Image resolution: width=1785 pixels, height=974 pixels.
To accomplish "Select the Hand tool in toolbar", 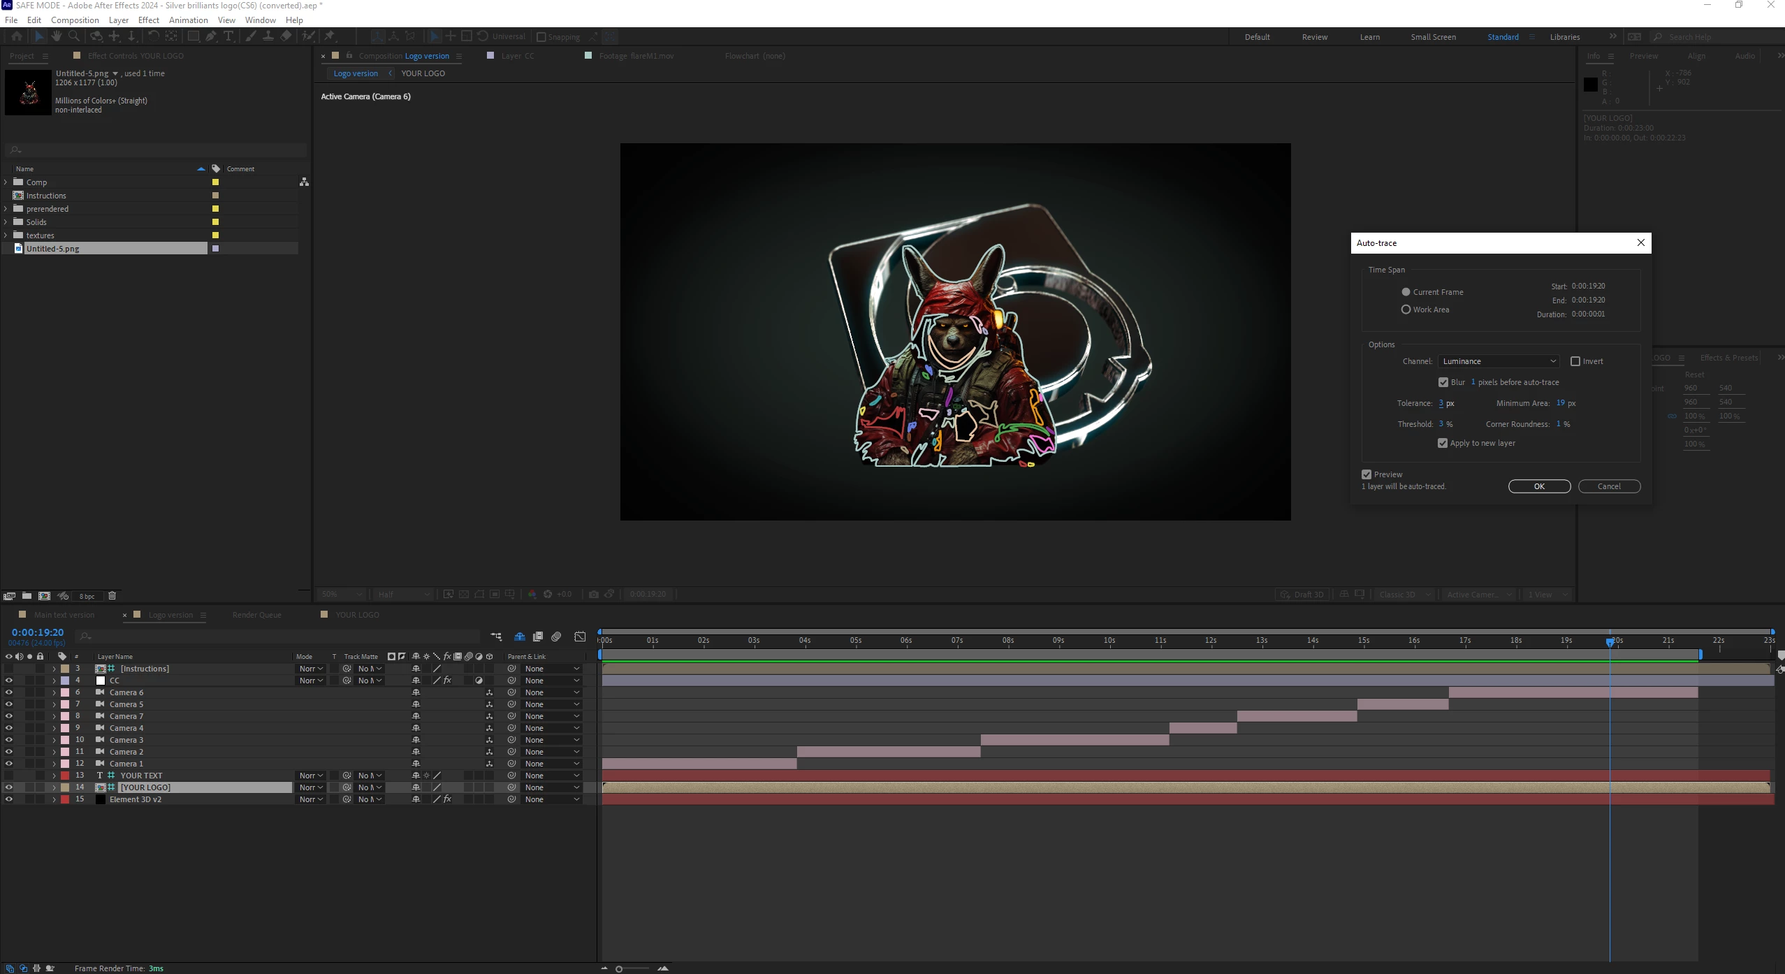I will (x=56, y=36).
